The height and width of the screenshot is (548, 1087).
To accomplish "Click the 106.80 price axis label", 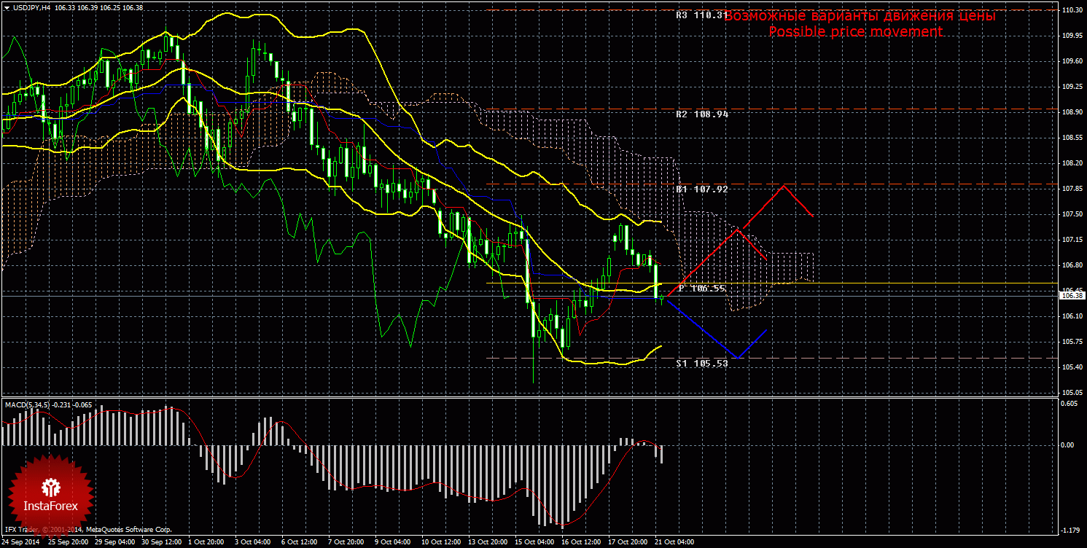I will click(1072, 265).
